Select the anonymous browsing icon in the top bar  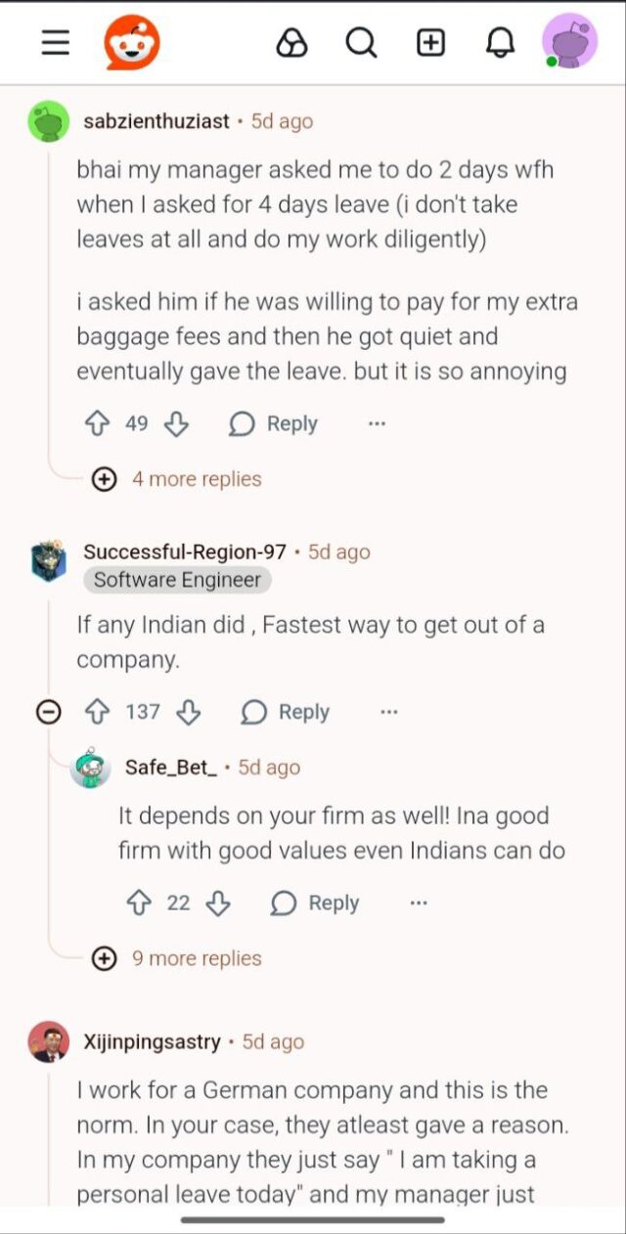point(292,42)
